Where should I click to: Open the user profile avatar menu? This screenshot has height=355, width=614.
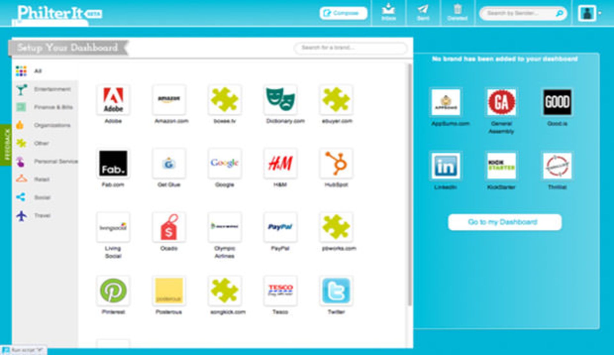(x=587, y=13)
